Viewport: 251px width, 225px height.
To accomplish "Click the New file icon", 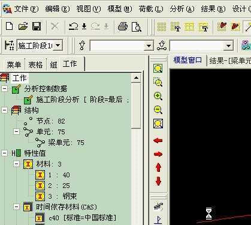I will pos(10,26).
